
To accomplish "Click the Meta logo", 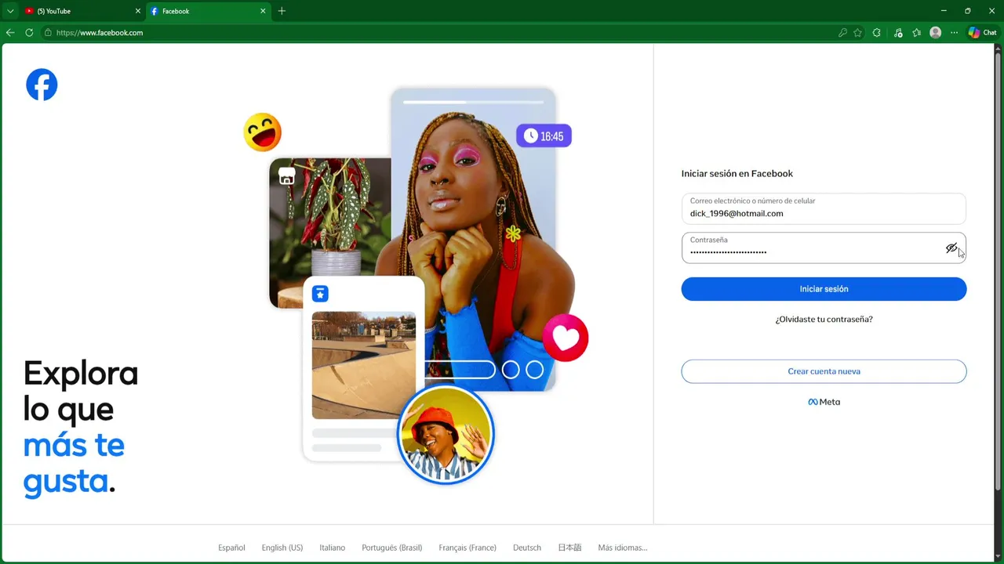I will 824,402.
